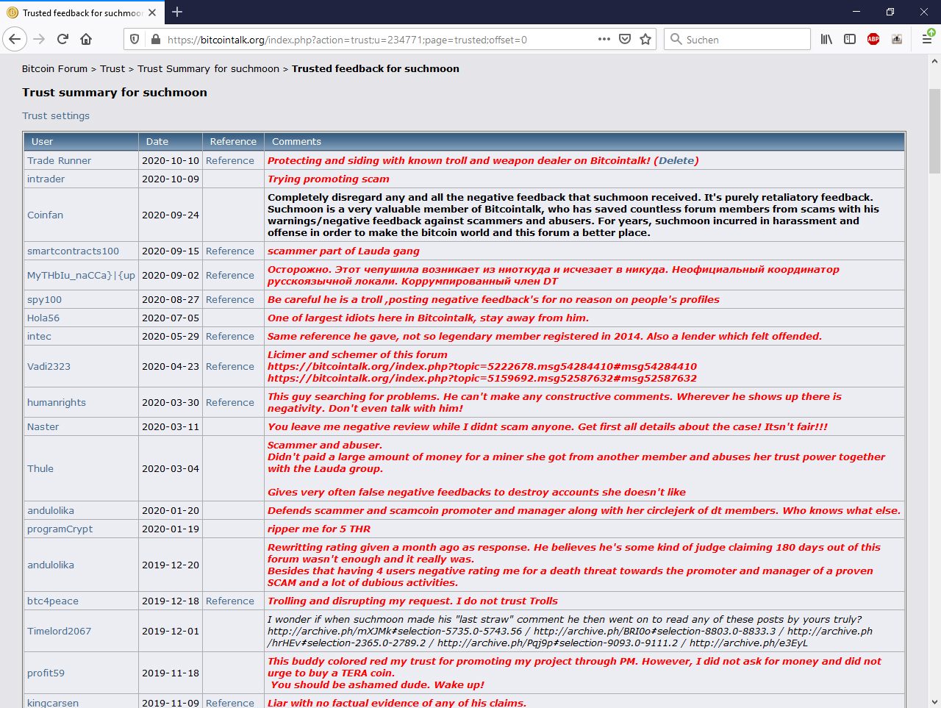Open MyTHbIu_naCCa user profile
The image size is (941, 708).
click(x=81, y=275)
